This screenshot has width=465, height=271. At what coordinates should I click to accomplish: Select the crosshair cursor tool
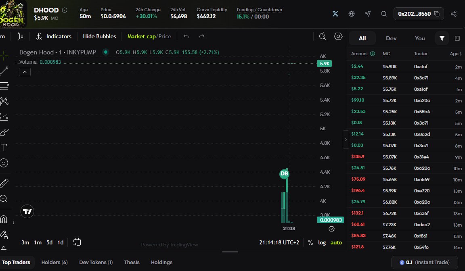4,55
